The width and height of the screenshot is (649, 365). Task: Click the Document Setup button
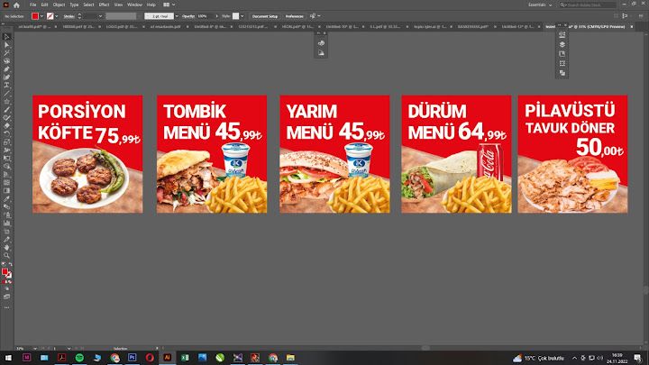tap(265, 16)
